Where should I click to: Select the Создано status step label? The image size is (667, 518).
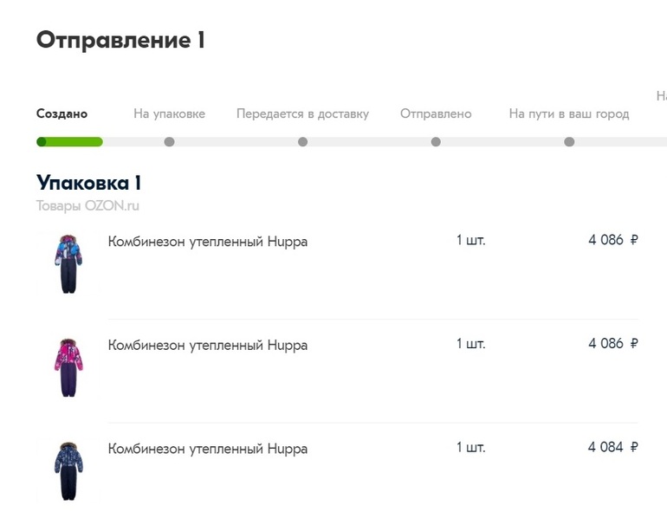[62, 113]
